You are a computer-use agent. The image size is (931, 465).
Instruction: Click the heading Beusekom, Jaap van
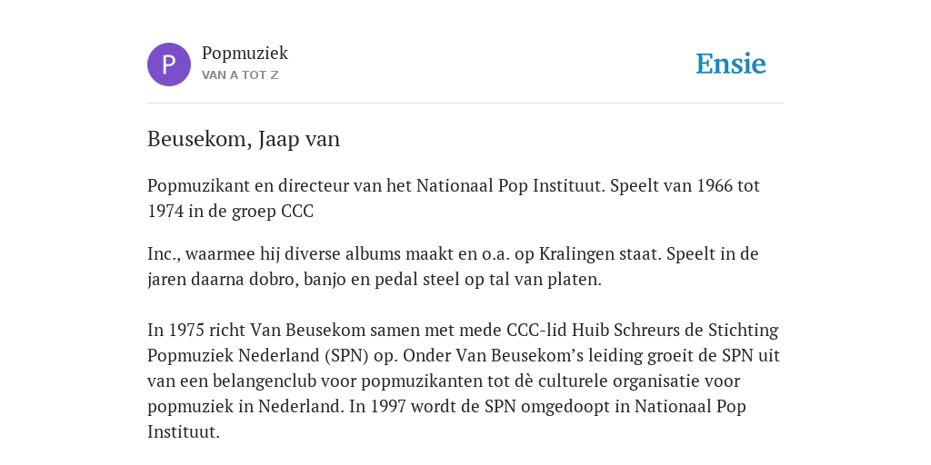pos(244,139)
